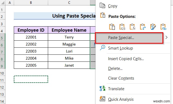Choose Paste Formulas (fx) icon
This screenshot has height=104, width=173.
click(x=132, y=27)
